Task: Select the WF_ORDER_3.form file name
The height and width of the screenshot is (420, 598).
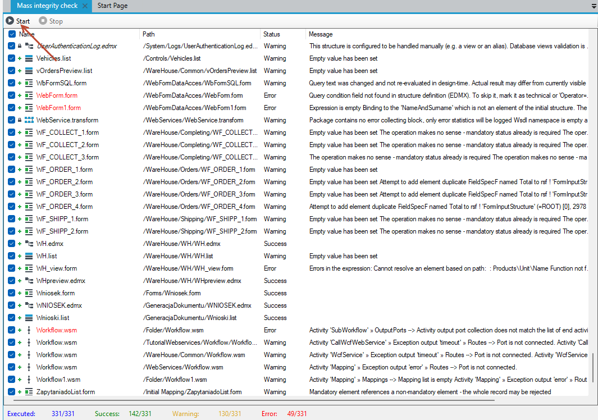Action: coord(65,194)
